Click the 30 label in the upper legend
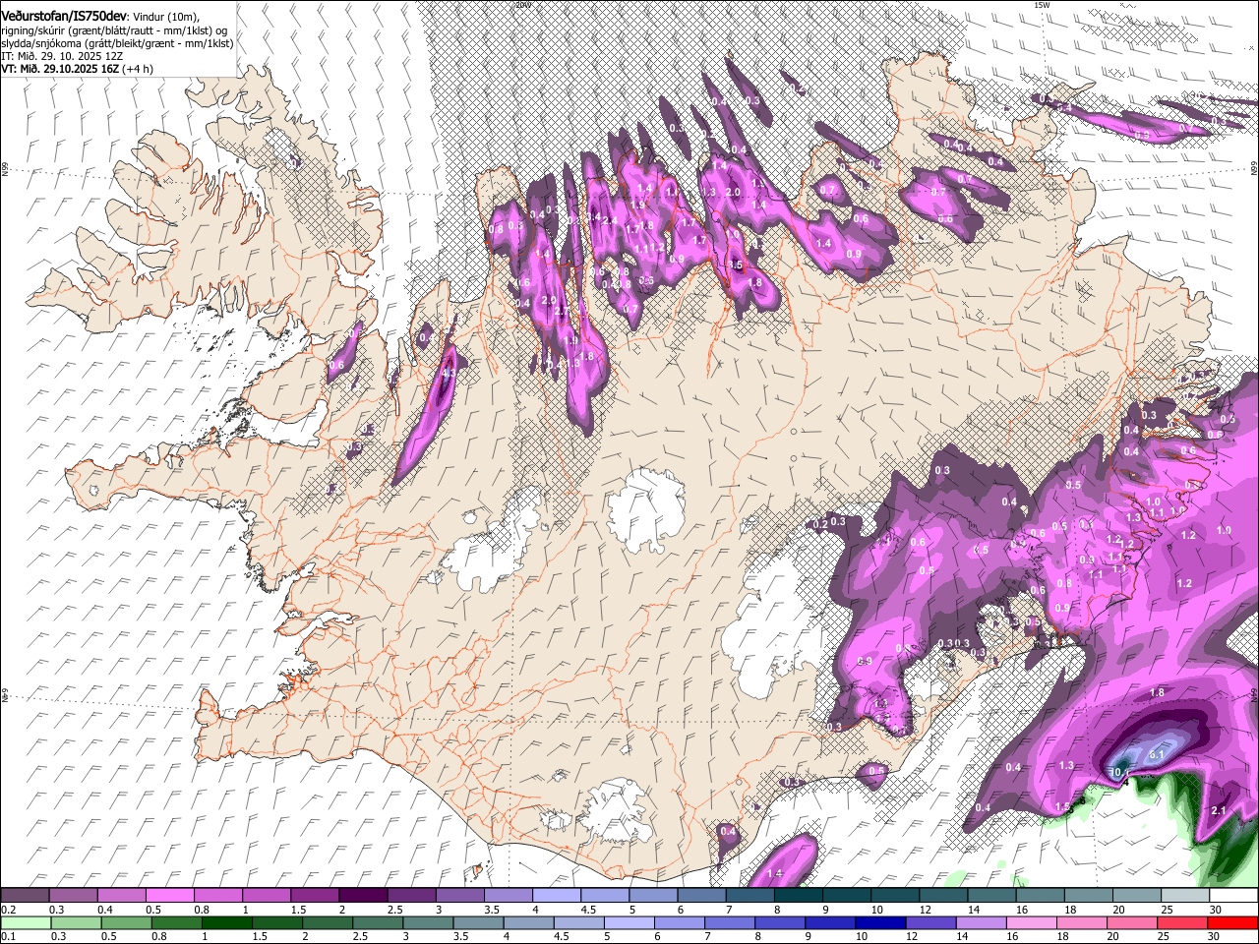Screen dimensions: 1259x944 tap(1216, 910)
